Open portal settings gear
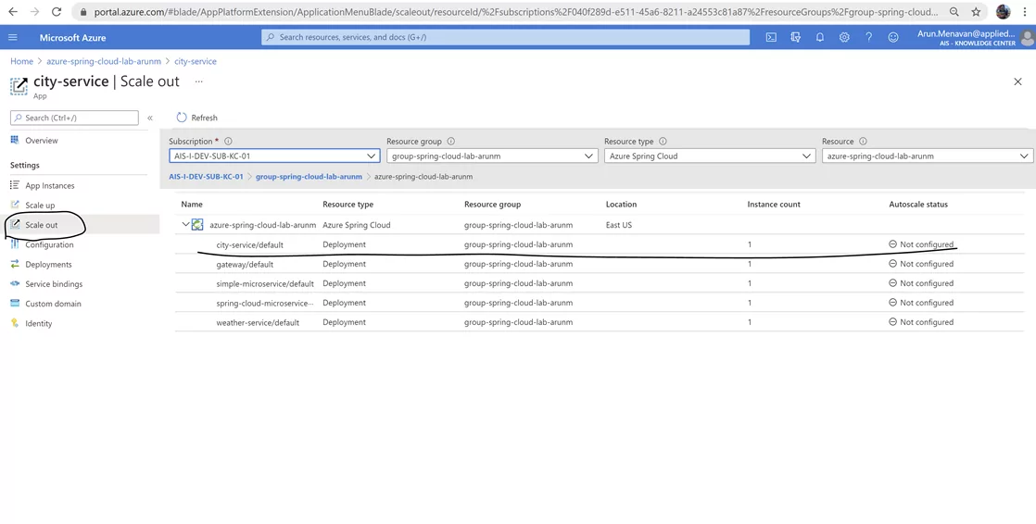1036x524 pixels. [844, 38]
